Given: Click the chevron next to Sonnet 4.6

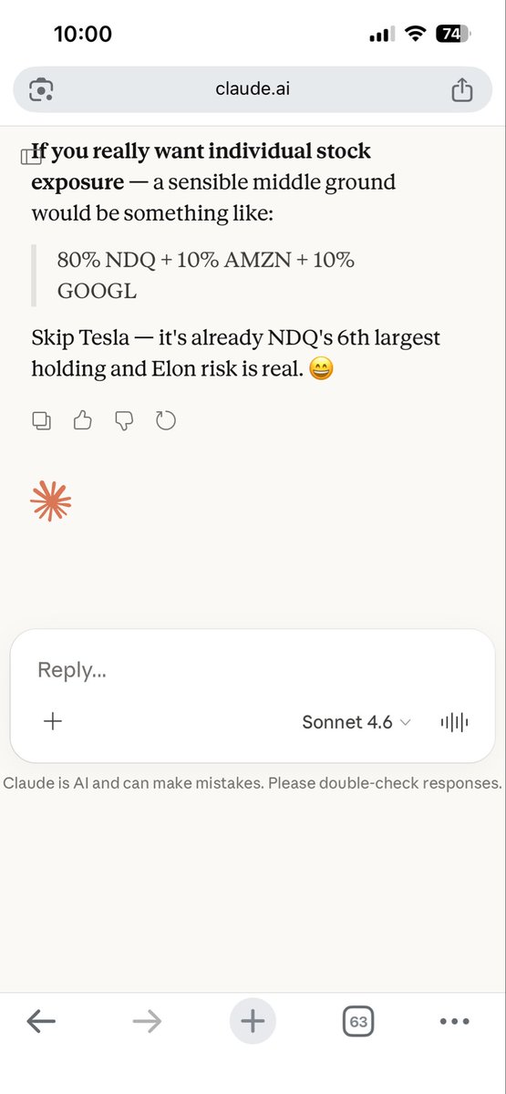Looking at the screenshot, I should click(x=406, y=722).
